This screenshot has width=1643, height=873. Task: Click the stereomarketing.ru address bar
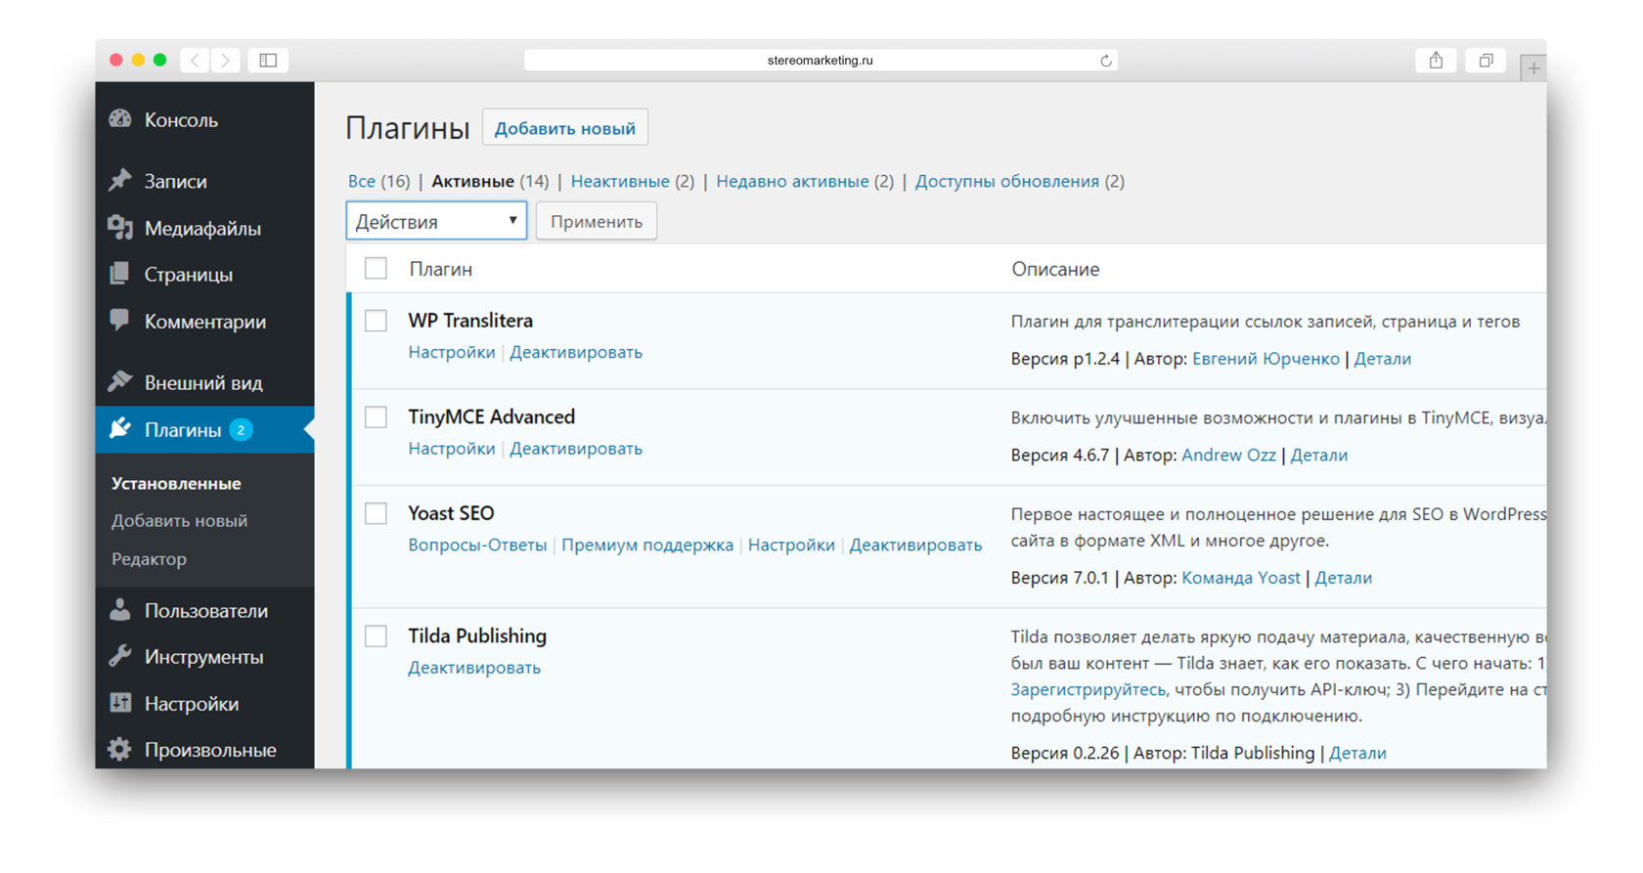tap(821, 61)
